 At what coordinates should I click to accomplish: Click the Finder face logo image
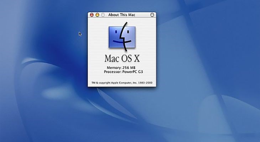tap(122, 37)
